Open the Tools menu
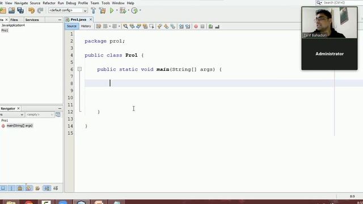Screen dimensions: 363x204 [105, 3]
